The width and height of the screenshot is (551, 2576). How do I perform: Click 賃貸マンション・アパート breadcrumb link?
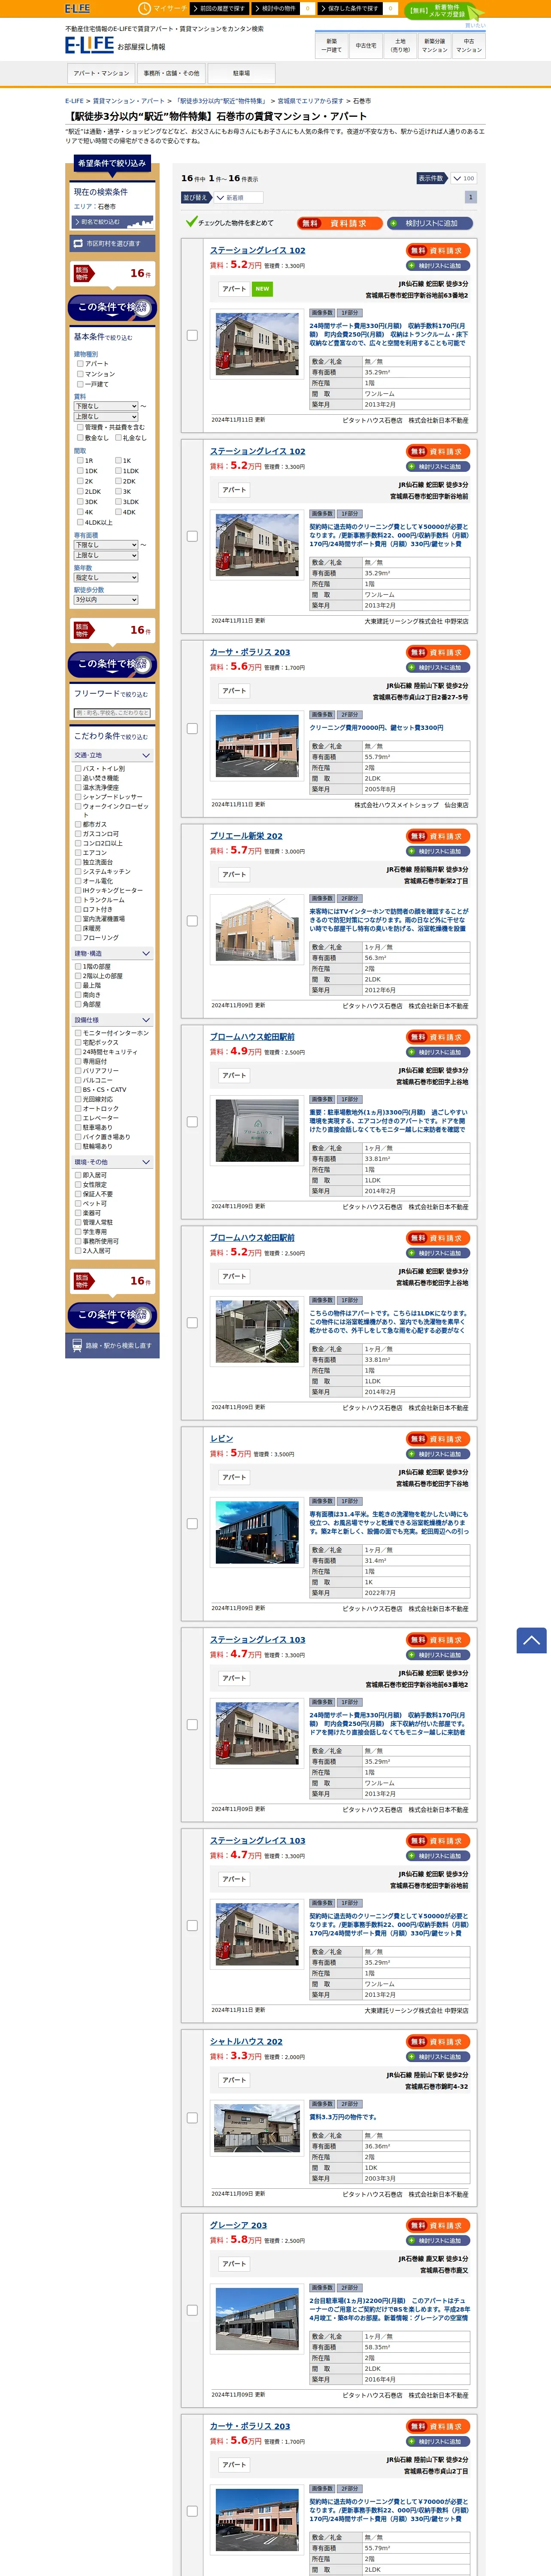129,101
